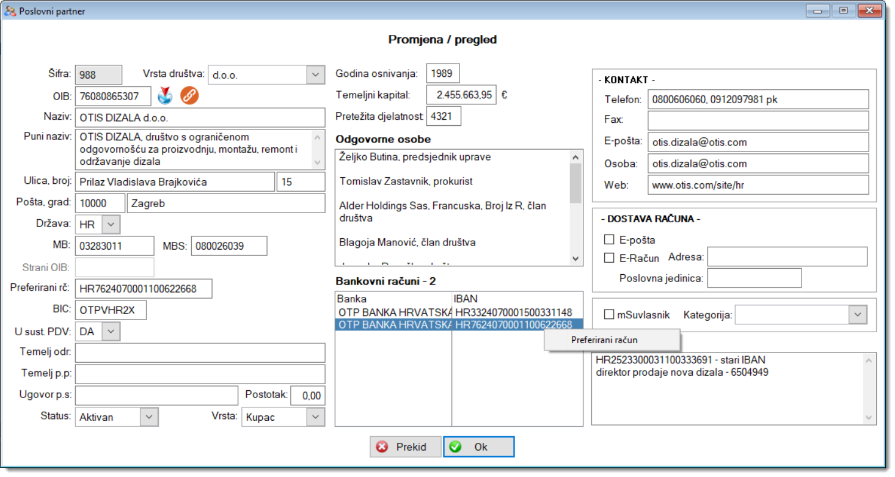Click the Postotak field
The width and height of the screenshot is (895, 477).
[308, 395]
